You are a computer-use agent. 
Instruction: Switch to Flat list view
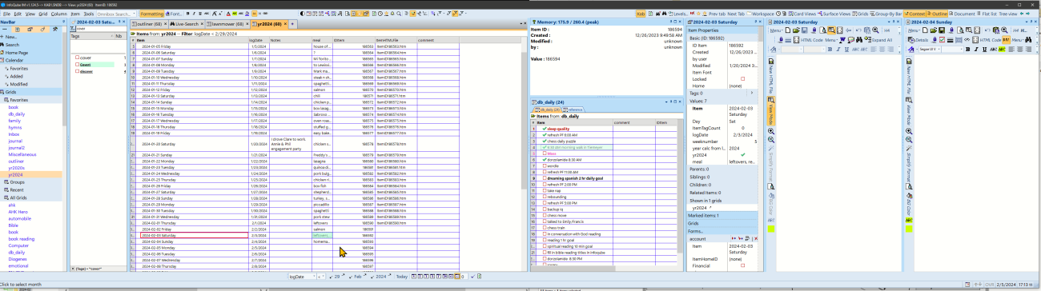click(987, 14)
